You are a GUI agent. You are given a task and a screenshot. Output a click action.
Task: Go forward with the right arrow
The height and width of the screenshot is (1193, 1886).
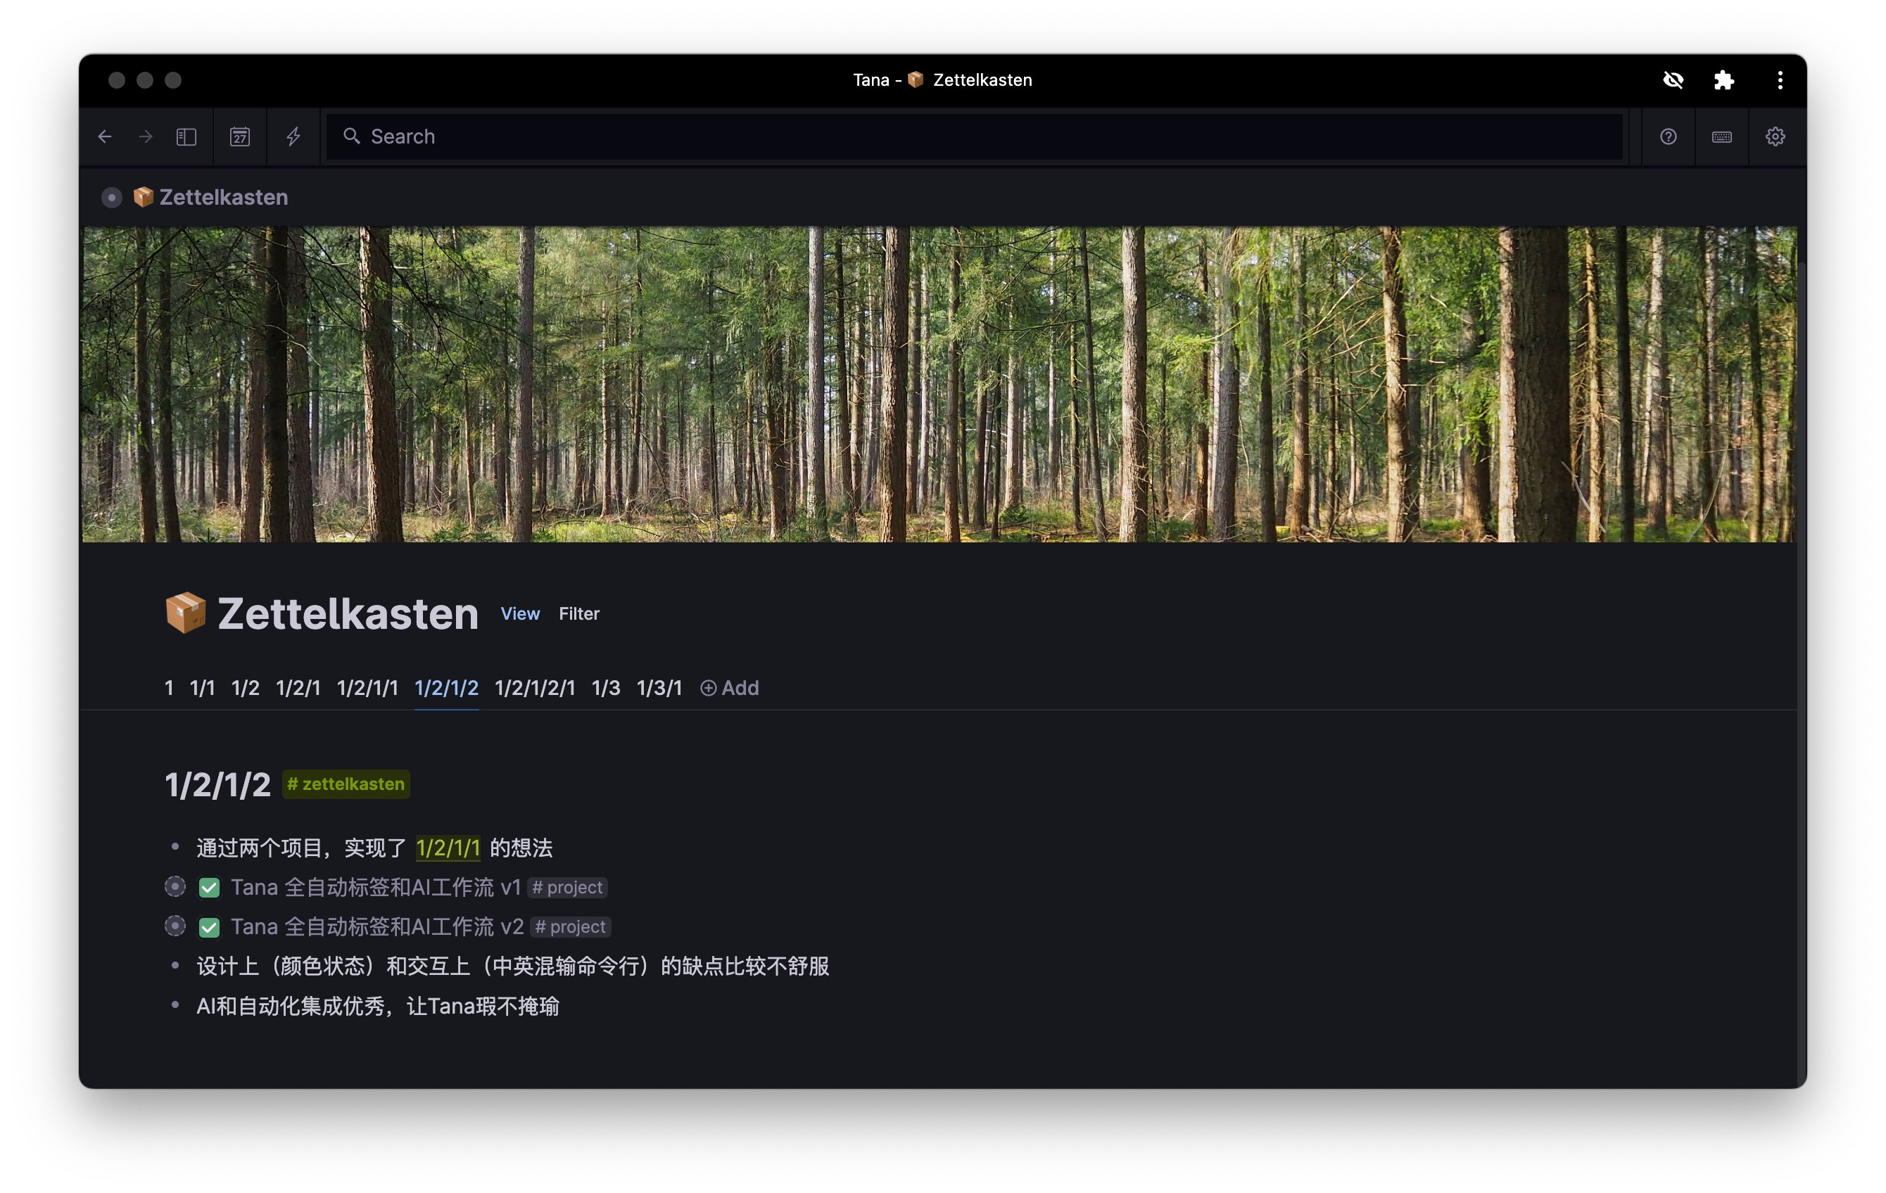coord(146,137)
